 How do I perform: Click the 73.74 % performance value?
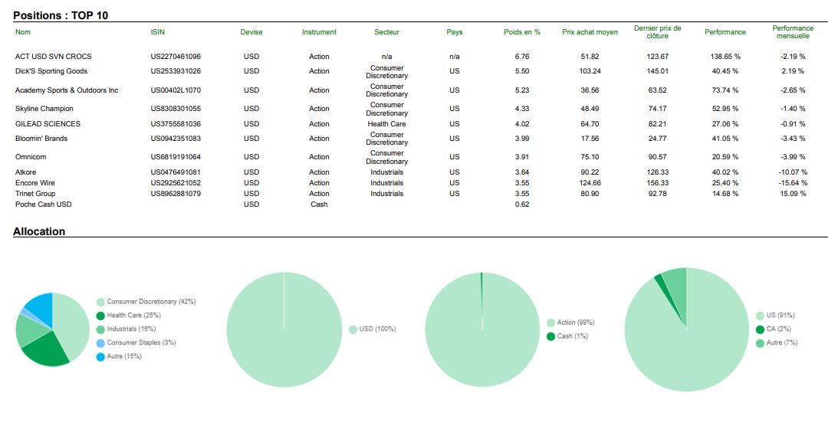[x=725, y=90]
